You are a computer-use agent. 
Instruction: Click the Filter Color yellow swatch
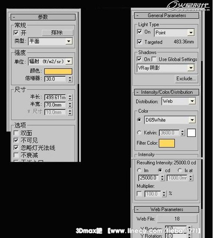click(167, 143)
